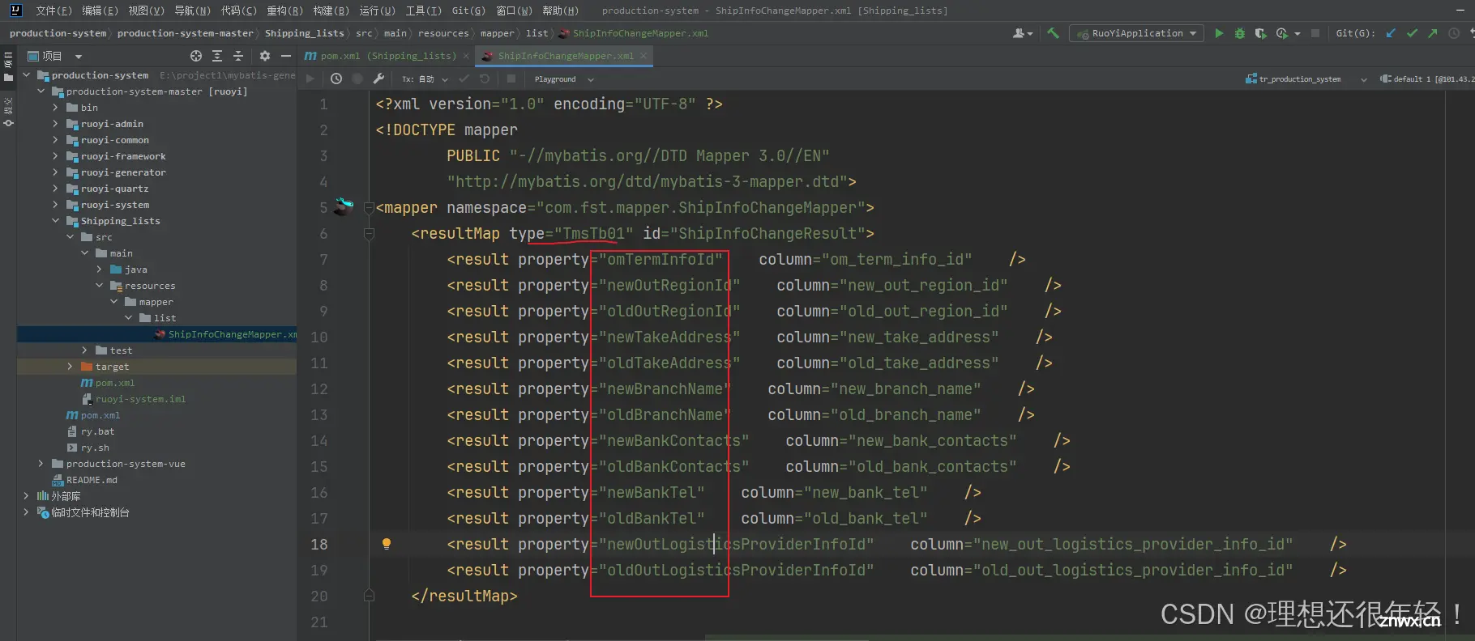Expand the target folder
Viewport: 1475px width, 641px height.
(70, 367)
